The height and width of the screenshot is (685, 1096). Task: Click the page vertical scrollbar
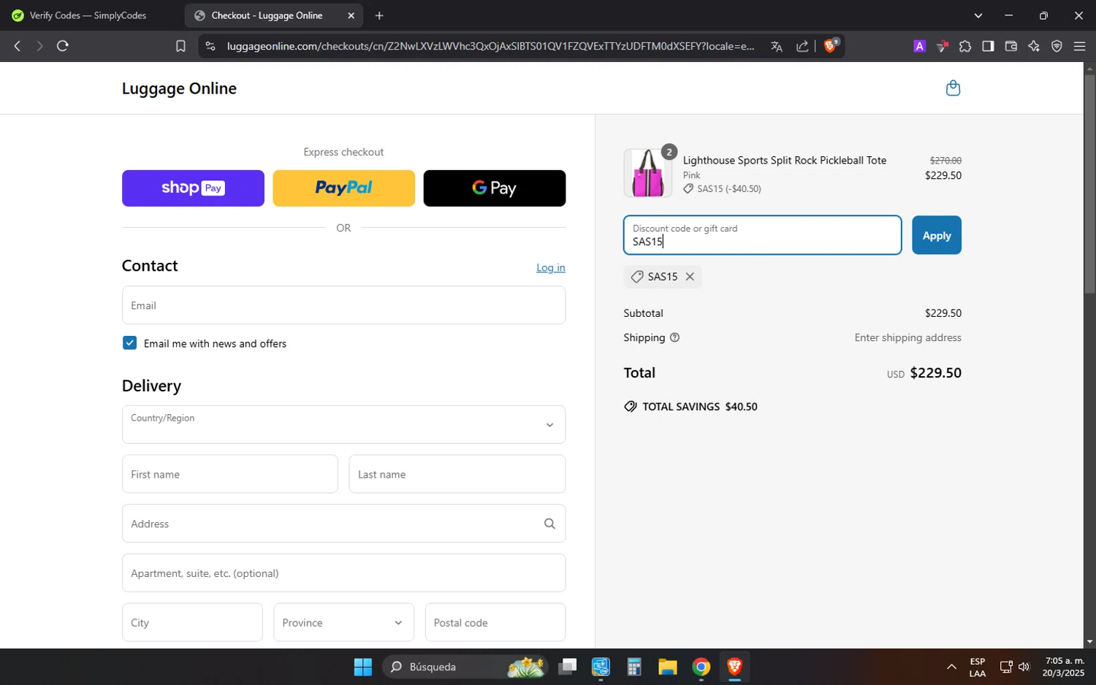(1089, 183)
